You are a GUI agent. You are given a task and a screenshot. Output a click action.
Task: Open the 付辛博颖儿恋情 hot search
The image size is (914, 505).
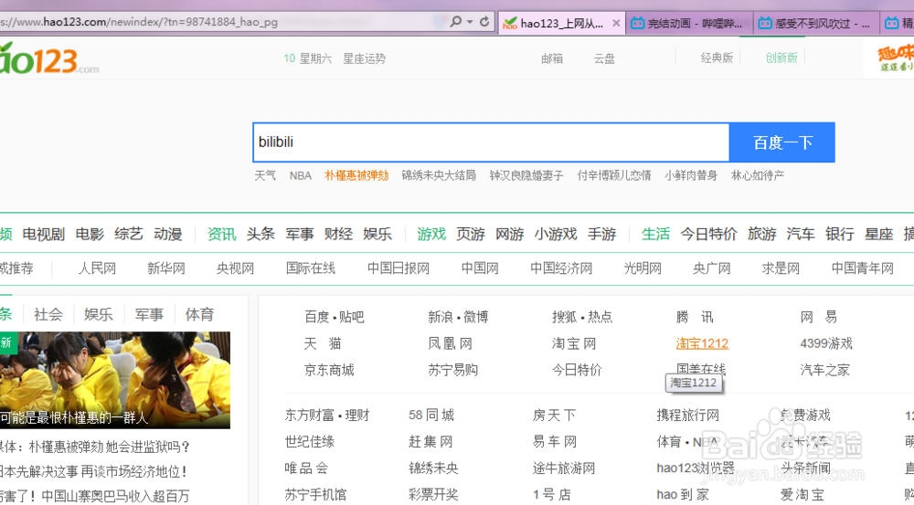pos(614,175)
